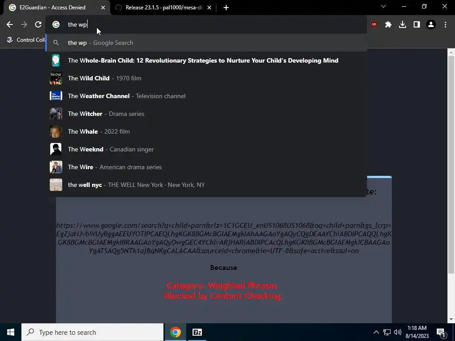Click the taskbar 'Type here to search' box
Viewport: 455px width, 341px height.
click(x=92, y=332)
